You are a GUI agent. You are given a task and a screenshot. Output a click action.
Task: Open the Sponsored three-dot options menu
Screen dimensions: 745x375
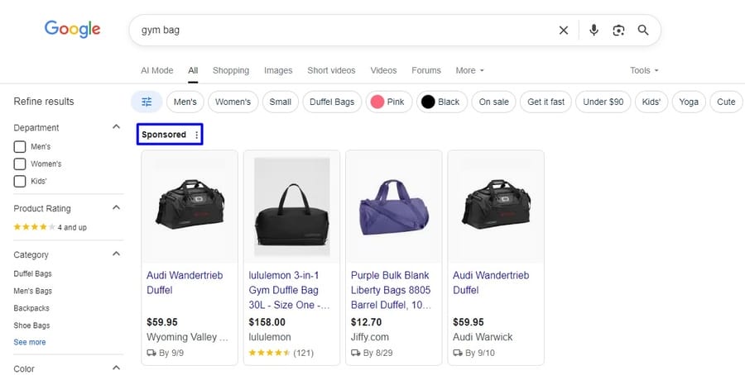(x=197, y=135)
